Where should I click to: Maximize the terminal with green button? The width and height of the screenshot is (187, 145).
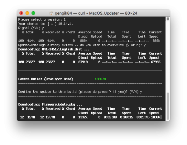[x=33, y=13]
